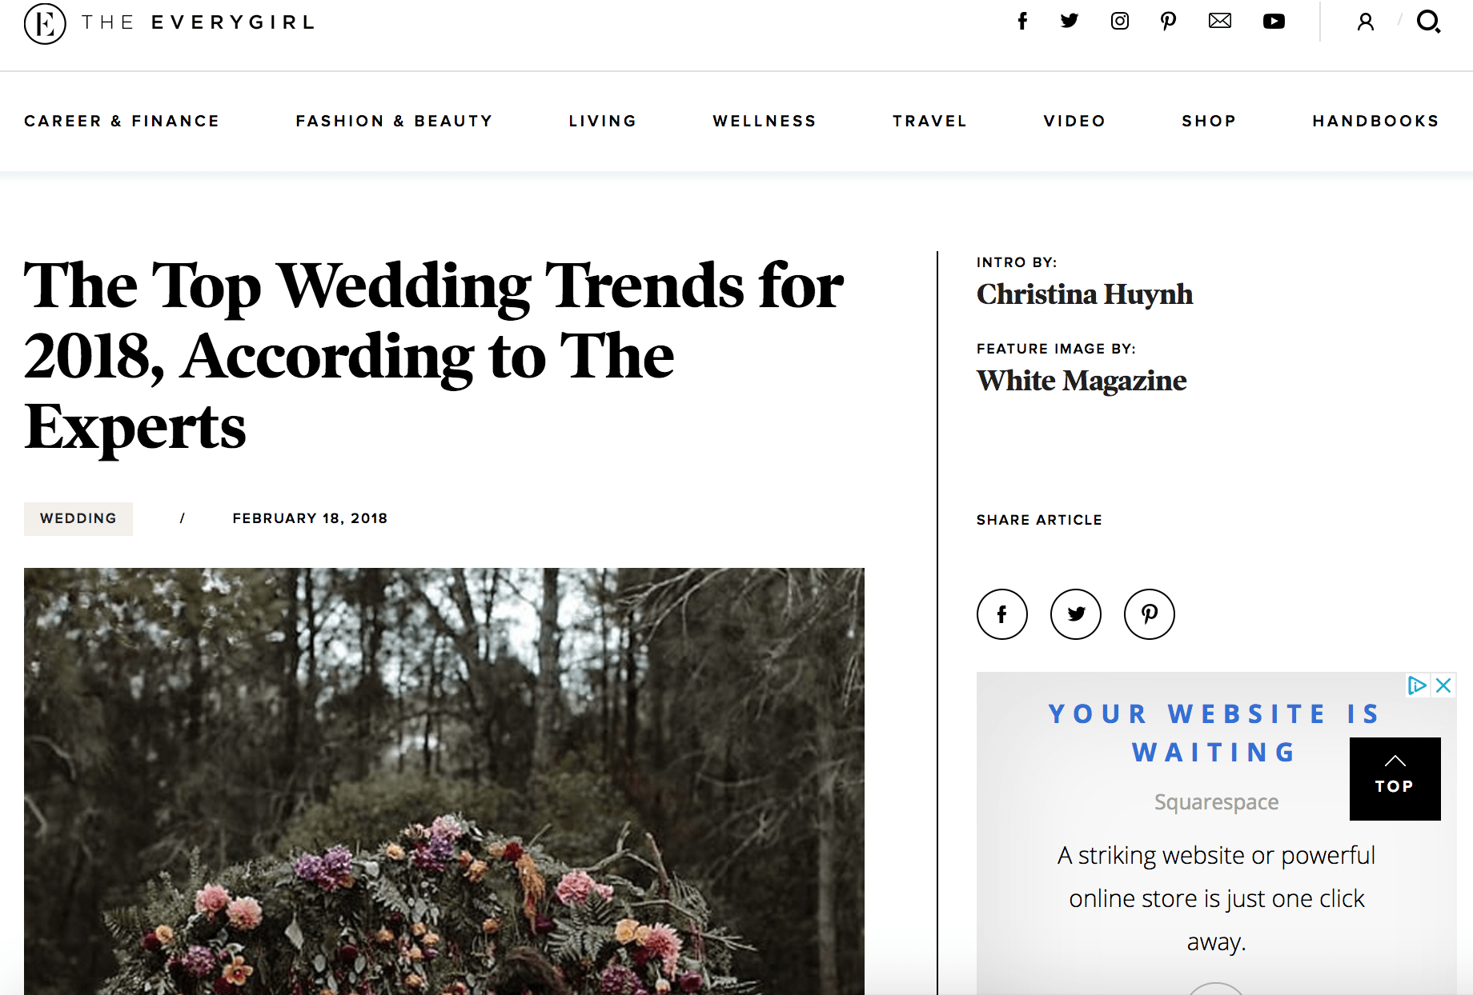The width and height of the screenshot is (1473, 995).
Task: Share article on Pinterest circle button
Action: pos(1149,614)
